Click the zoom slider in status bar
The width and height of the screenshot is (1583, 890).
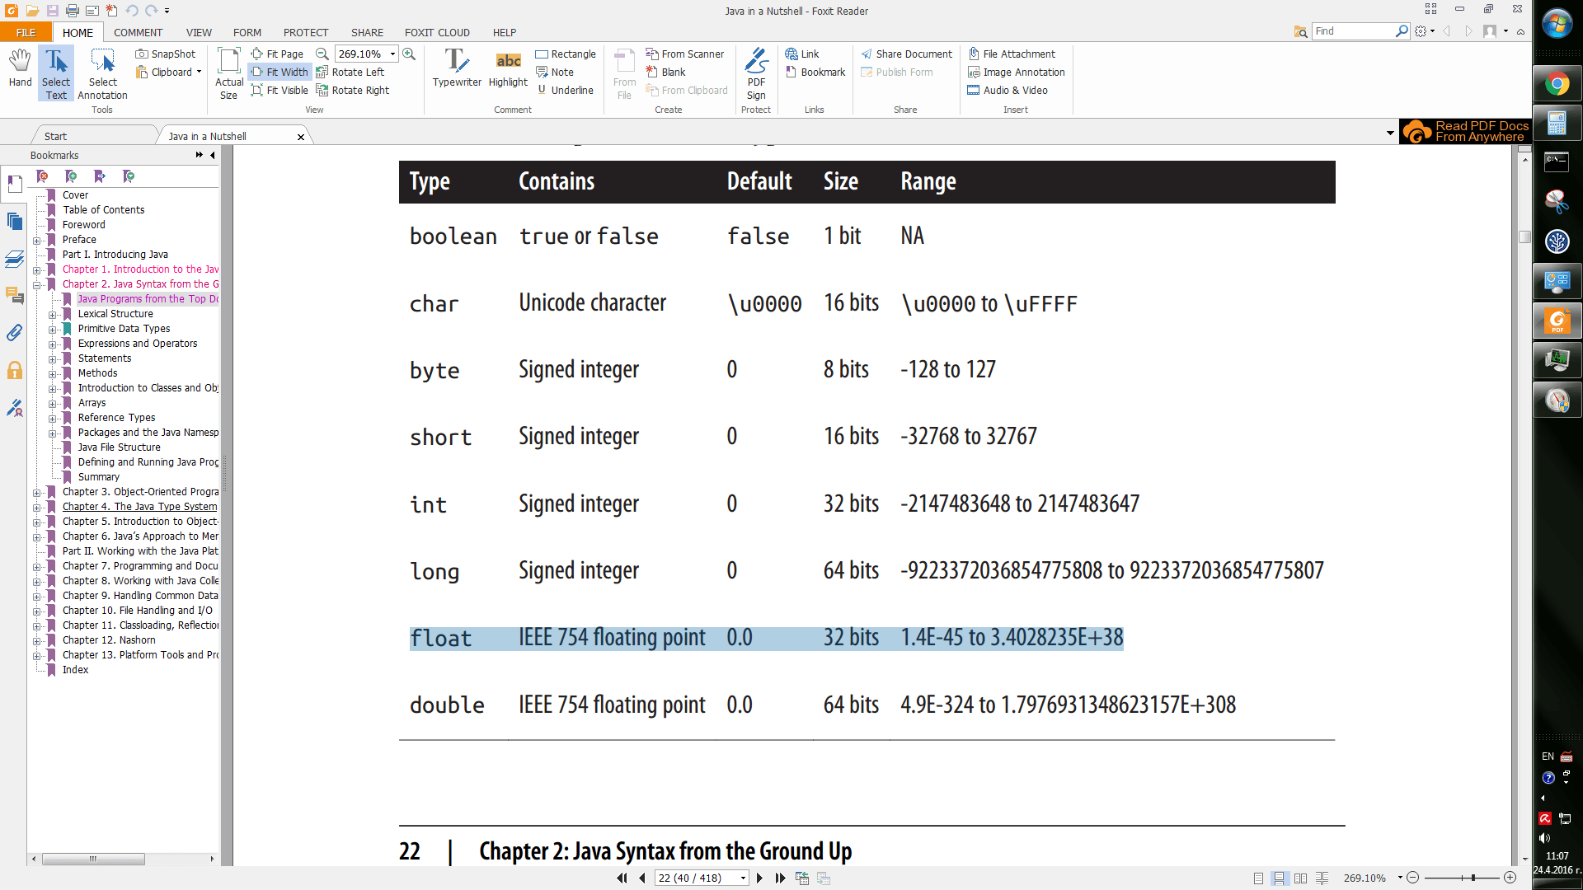[x=1473, y=878]
